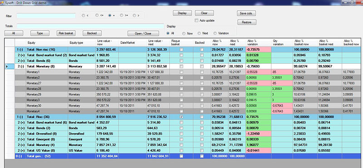Group by Risk basket button

click(66, 33)
